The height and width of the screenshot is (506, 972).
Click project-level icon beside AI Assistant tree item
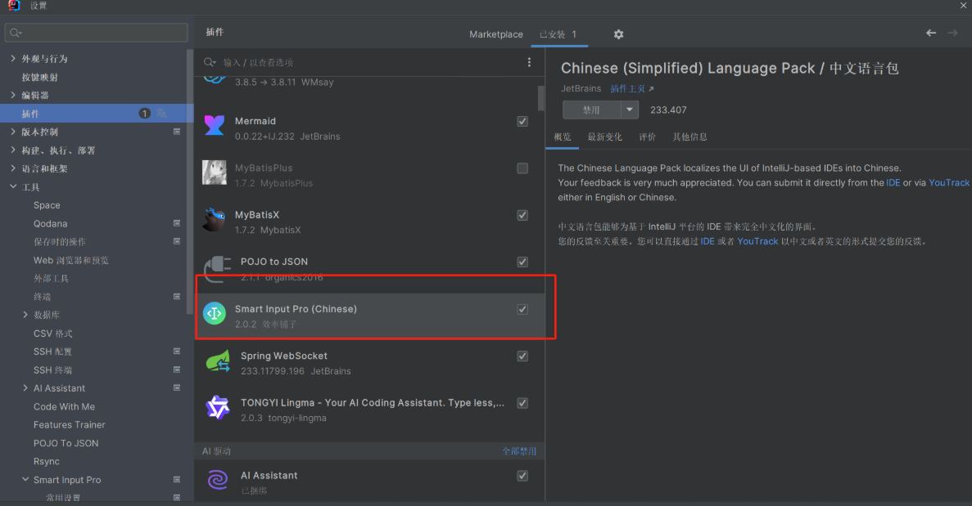[177, 387]
